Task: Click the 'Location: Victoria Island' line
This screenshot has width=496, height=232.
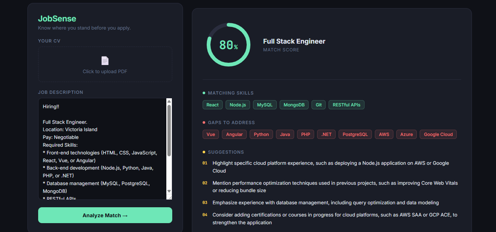Action: 70,130
